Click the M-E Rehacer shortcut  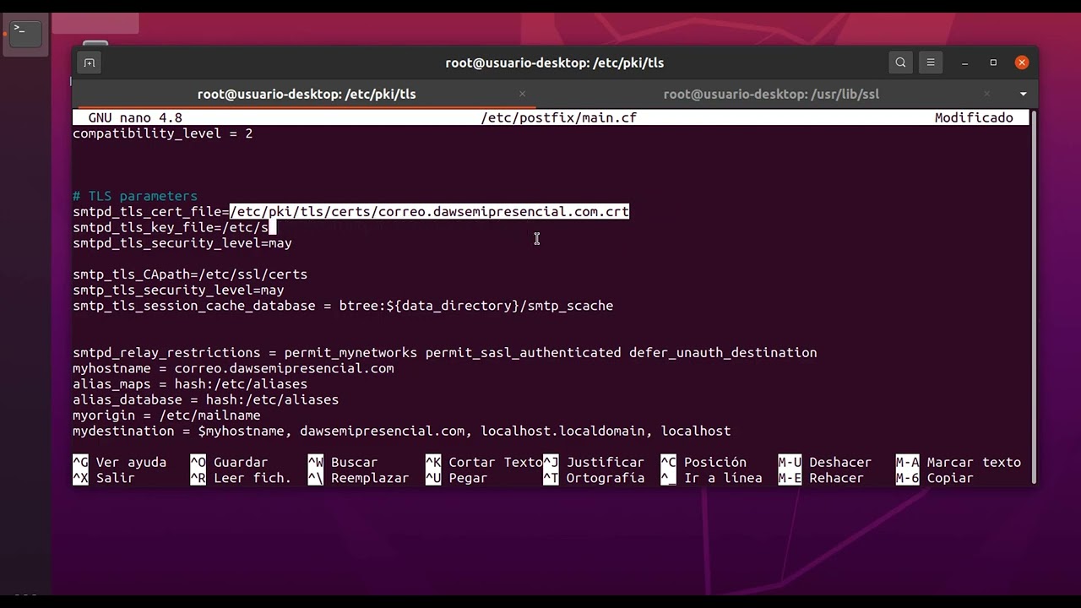821,478
